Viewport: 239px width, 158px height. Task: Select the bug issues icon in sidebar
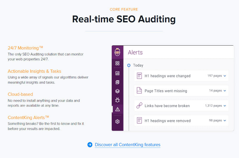tap(117, 100)
